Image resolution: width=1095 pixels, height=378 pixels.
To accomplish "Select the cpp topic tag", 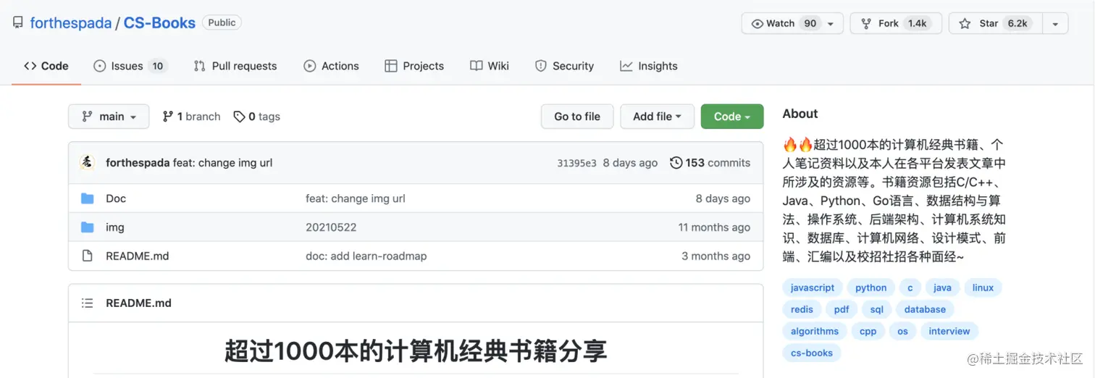I will pyautogui.click(x=868, y=331).
